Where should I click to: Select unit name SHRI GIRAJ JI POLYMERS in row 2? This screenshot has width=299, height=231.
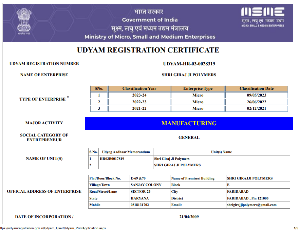point(177,165)
